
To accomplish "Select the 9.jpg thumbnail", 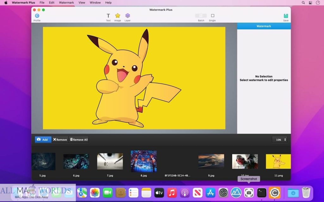I will 211,161.
